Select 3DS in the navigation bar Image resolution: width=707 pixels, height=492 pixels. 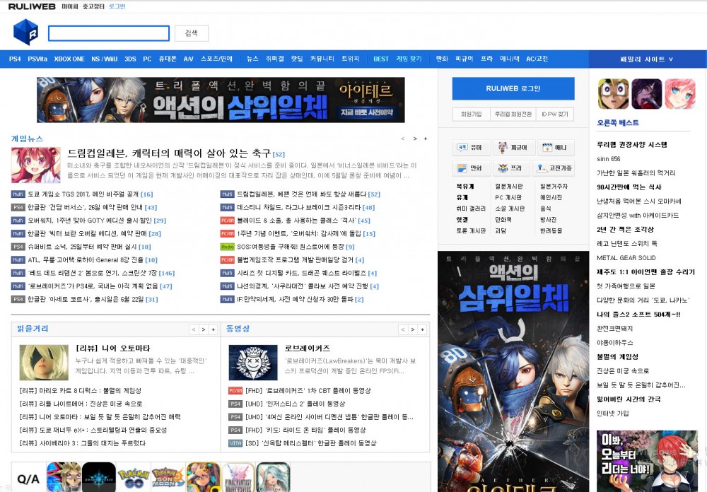[x=130, y=59]
